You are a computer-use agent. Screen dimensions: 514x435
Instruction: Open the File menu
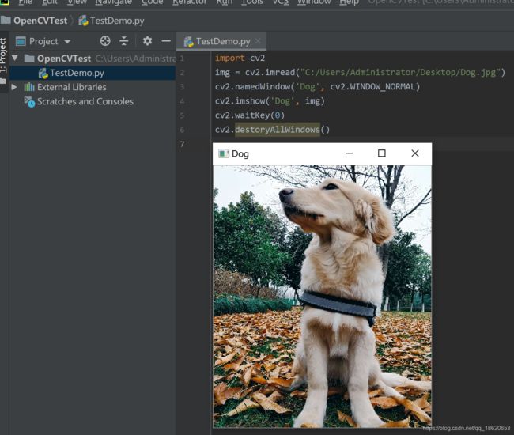(x=25, y=2)
